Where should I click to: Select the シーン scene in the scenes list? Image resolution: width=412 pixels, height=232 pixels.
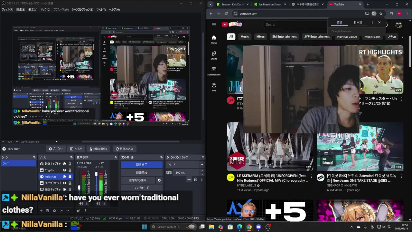18,163
